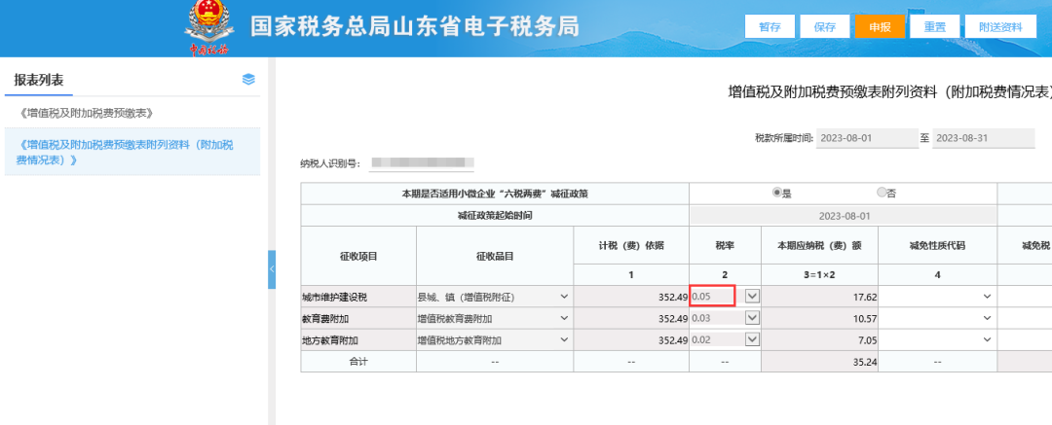The width and height of the screenshot is (1052, 425).
Task: Click the end date field 2023-08-31
Action: click(984, 138)
